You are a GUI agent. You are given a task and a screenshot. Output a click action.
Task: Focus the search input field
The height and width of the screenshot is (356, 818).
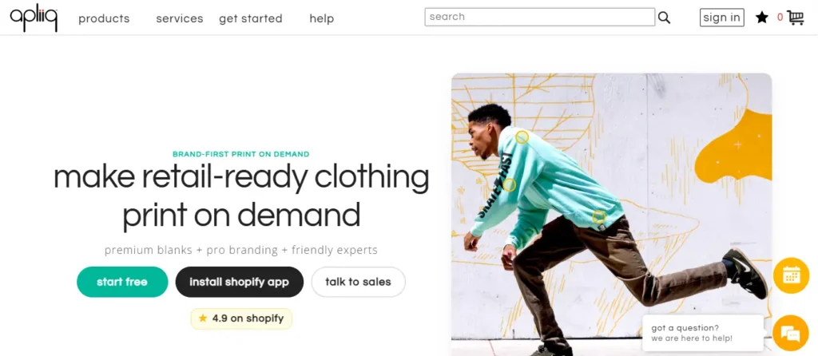[x=539, y=17]
